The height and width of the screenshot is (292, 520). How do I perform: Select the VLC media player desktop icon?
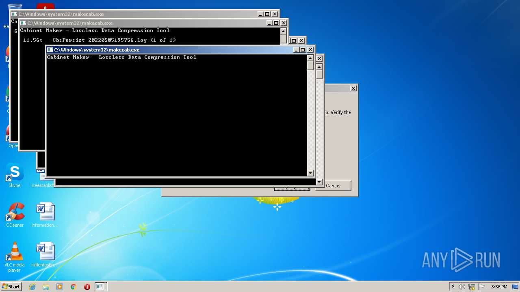click(15, 257)
